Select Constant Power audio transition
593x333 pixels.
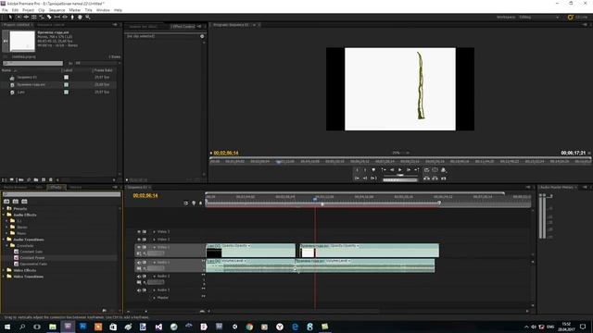pos(32,258)
